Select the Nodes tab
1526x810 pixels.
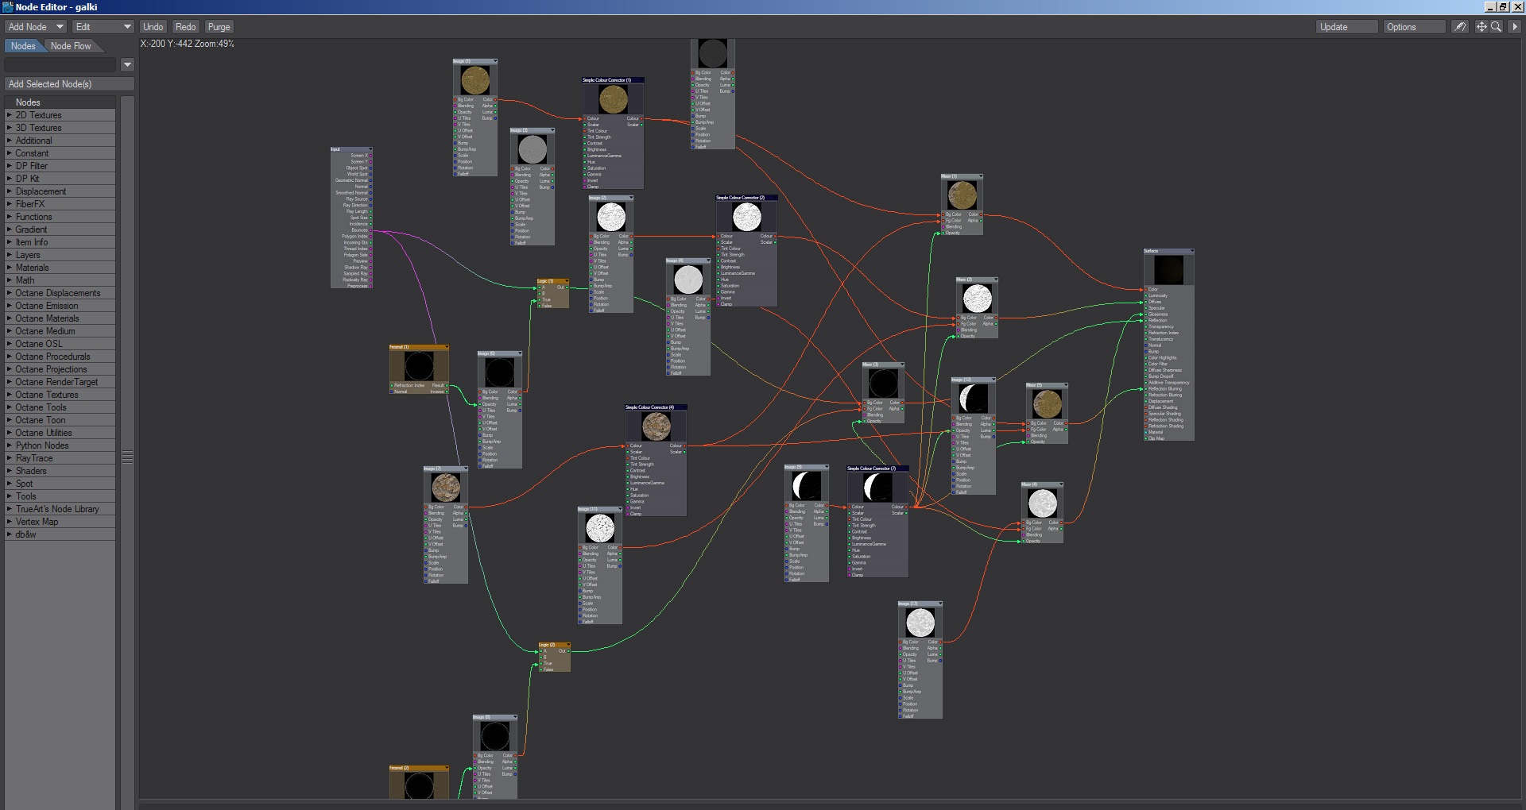click(23, 46)
